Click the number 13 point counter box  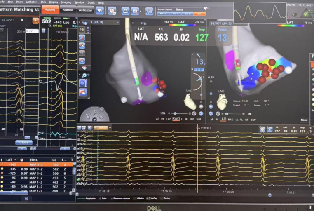click(82, 30)
